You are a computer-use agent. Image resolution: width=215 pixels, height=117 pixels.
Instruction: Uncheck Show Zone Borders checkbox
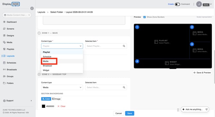(144, 17)
